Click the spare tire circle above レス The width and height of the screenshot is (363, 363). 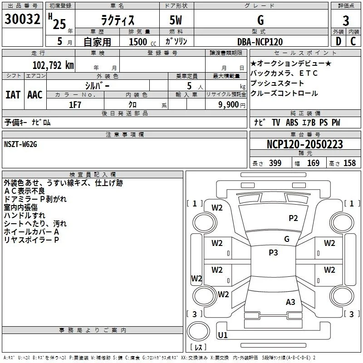point(198,331)
